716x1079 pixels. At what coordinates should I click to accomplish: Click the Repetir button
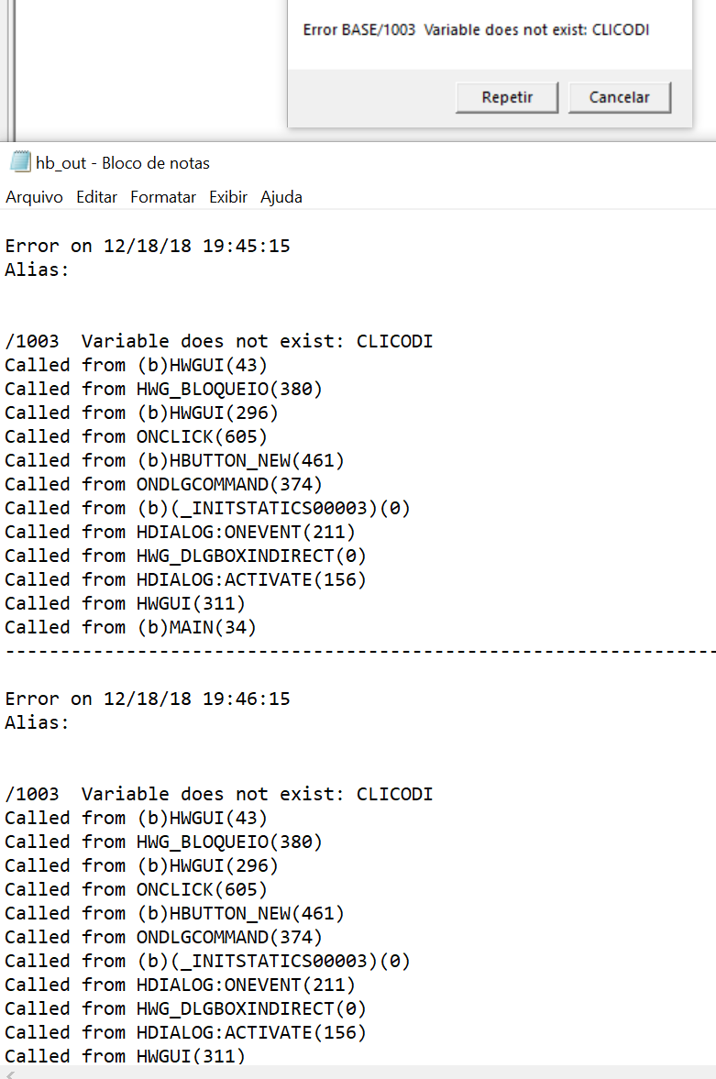pos(507,97)
